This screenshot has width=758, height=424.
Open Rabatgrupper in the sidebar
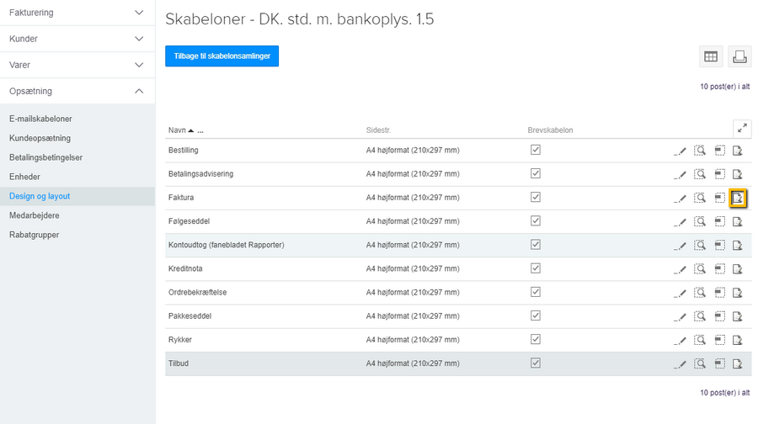35,235
